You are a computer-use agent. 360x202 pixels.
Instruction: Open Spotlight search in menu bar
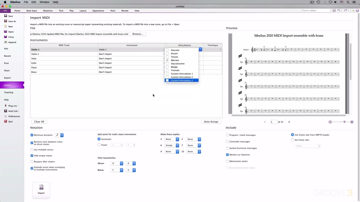tap(348, 2)
